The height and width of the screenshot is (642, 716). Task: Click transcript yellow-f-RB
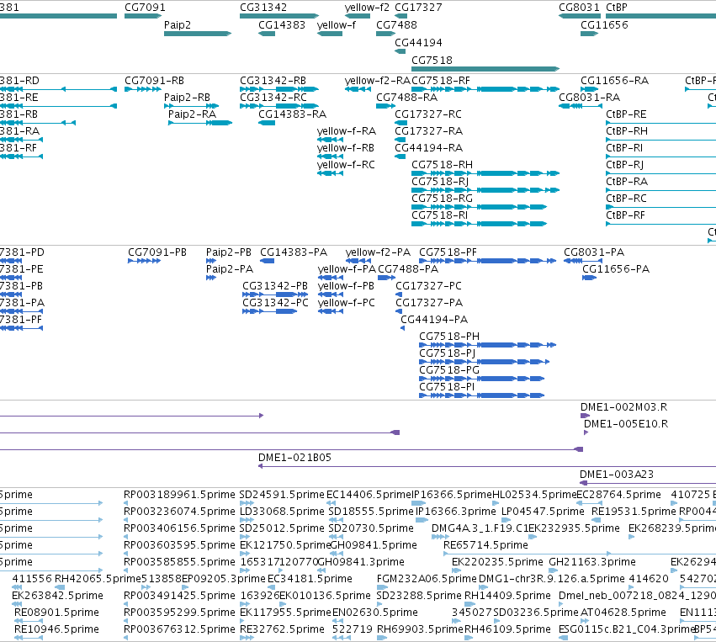pos(330,157)
